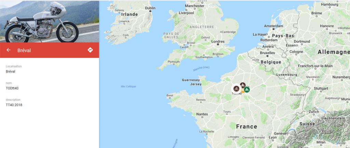Select the upper brown motorcycle marker
350x148 pixels.
coord(243,85)
